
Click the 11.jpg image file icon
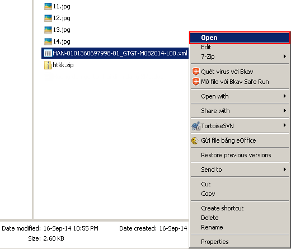pos(48,6)
